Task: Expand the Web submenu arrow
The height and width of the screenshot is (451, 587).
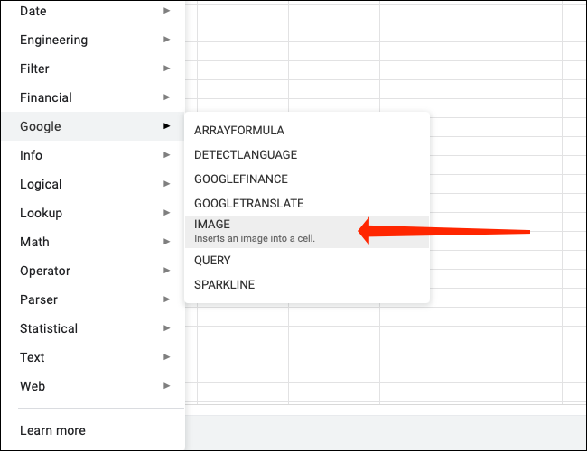Action: pos(166,386)
